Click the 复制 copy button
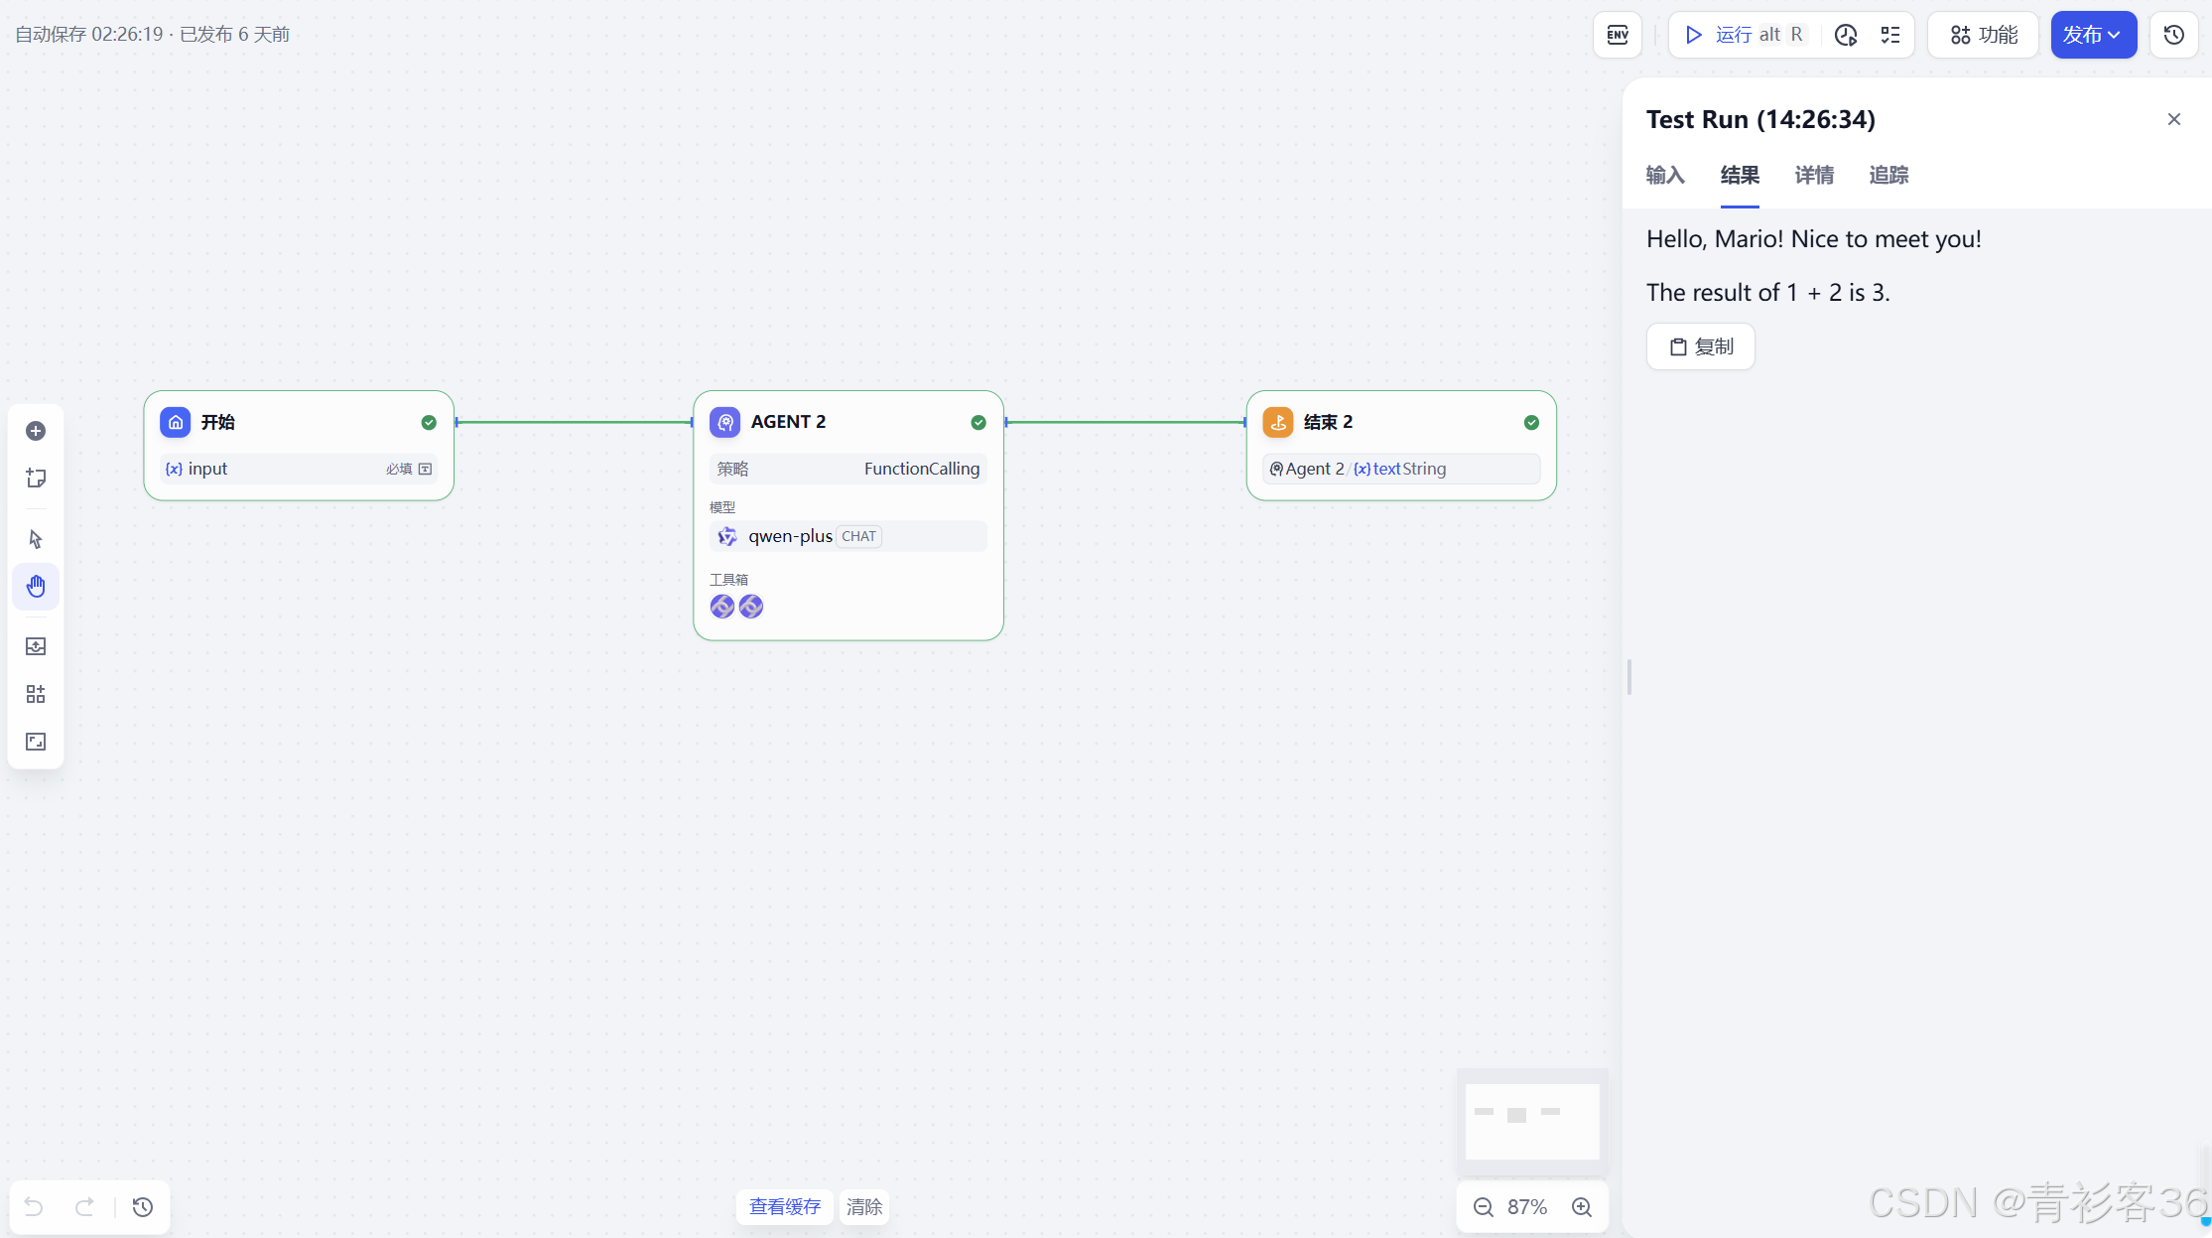2212x1238 pixels. (x=1701, y=346)
